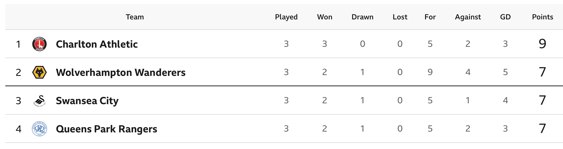The width and height of the screenshot is (563, 149).
Task: Open the Wolverhampton Wanderers team link
Action: pyautogui.click(x=121, y=72)
